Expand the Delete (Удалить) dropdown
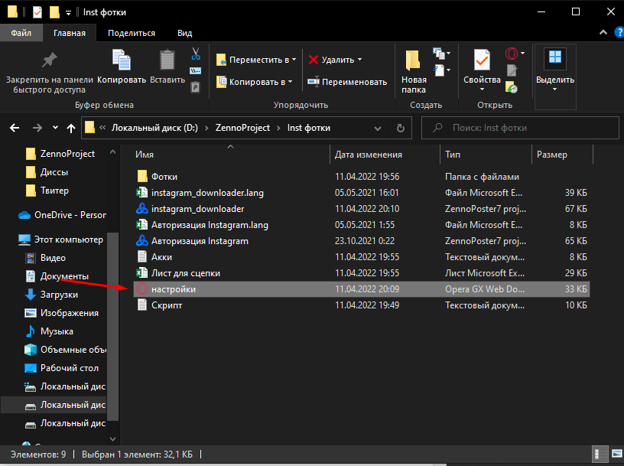The image size is (624, 466). [x=359, y=60]
